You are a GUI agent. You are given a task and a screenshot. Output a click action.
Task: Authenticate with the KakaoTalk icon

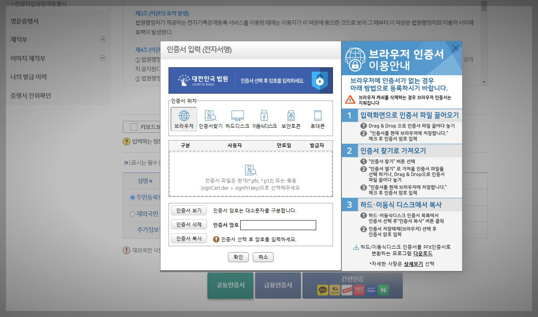(x=323, y=289)
